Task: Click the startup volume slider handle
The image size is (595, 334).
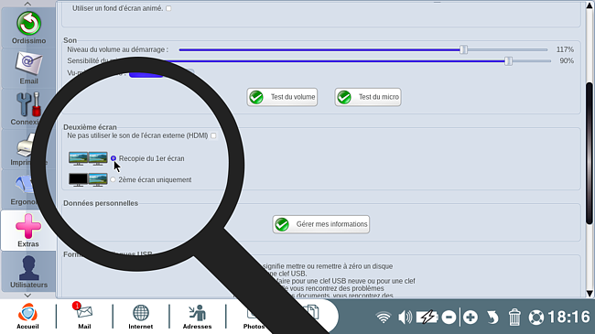Action: (463, 49)
